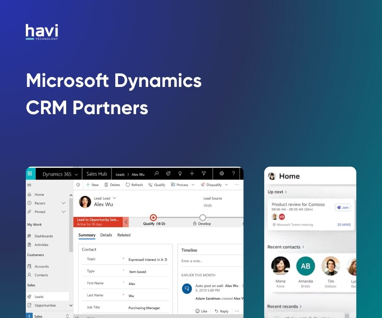
Task: Open the Related tab on the lead form
Action: (x=124, y=235)
